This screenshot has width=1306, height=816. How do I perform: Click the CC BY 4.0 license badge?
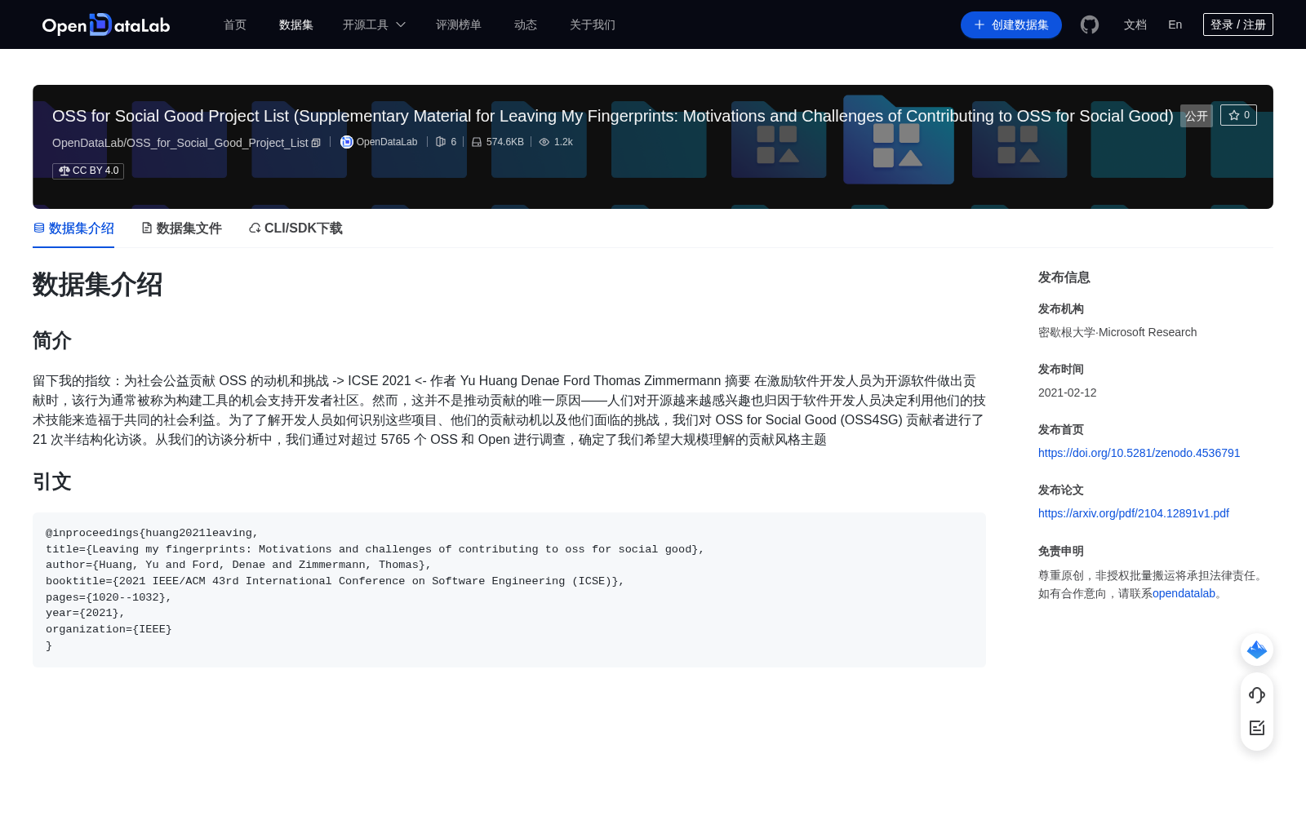88,171
